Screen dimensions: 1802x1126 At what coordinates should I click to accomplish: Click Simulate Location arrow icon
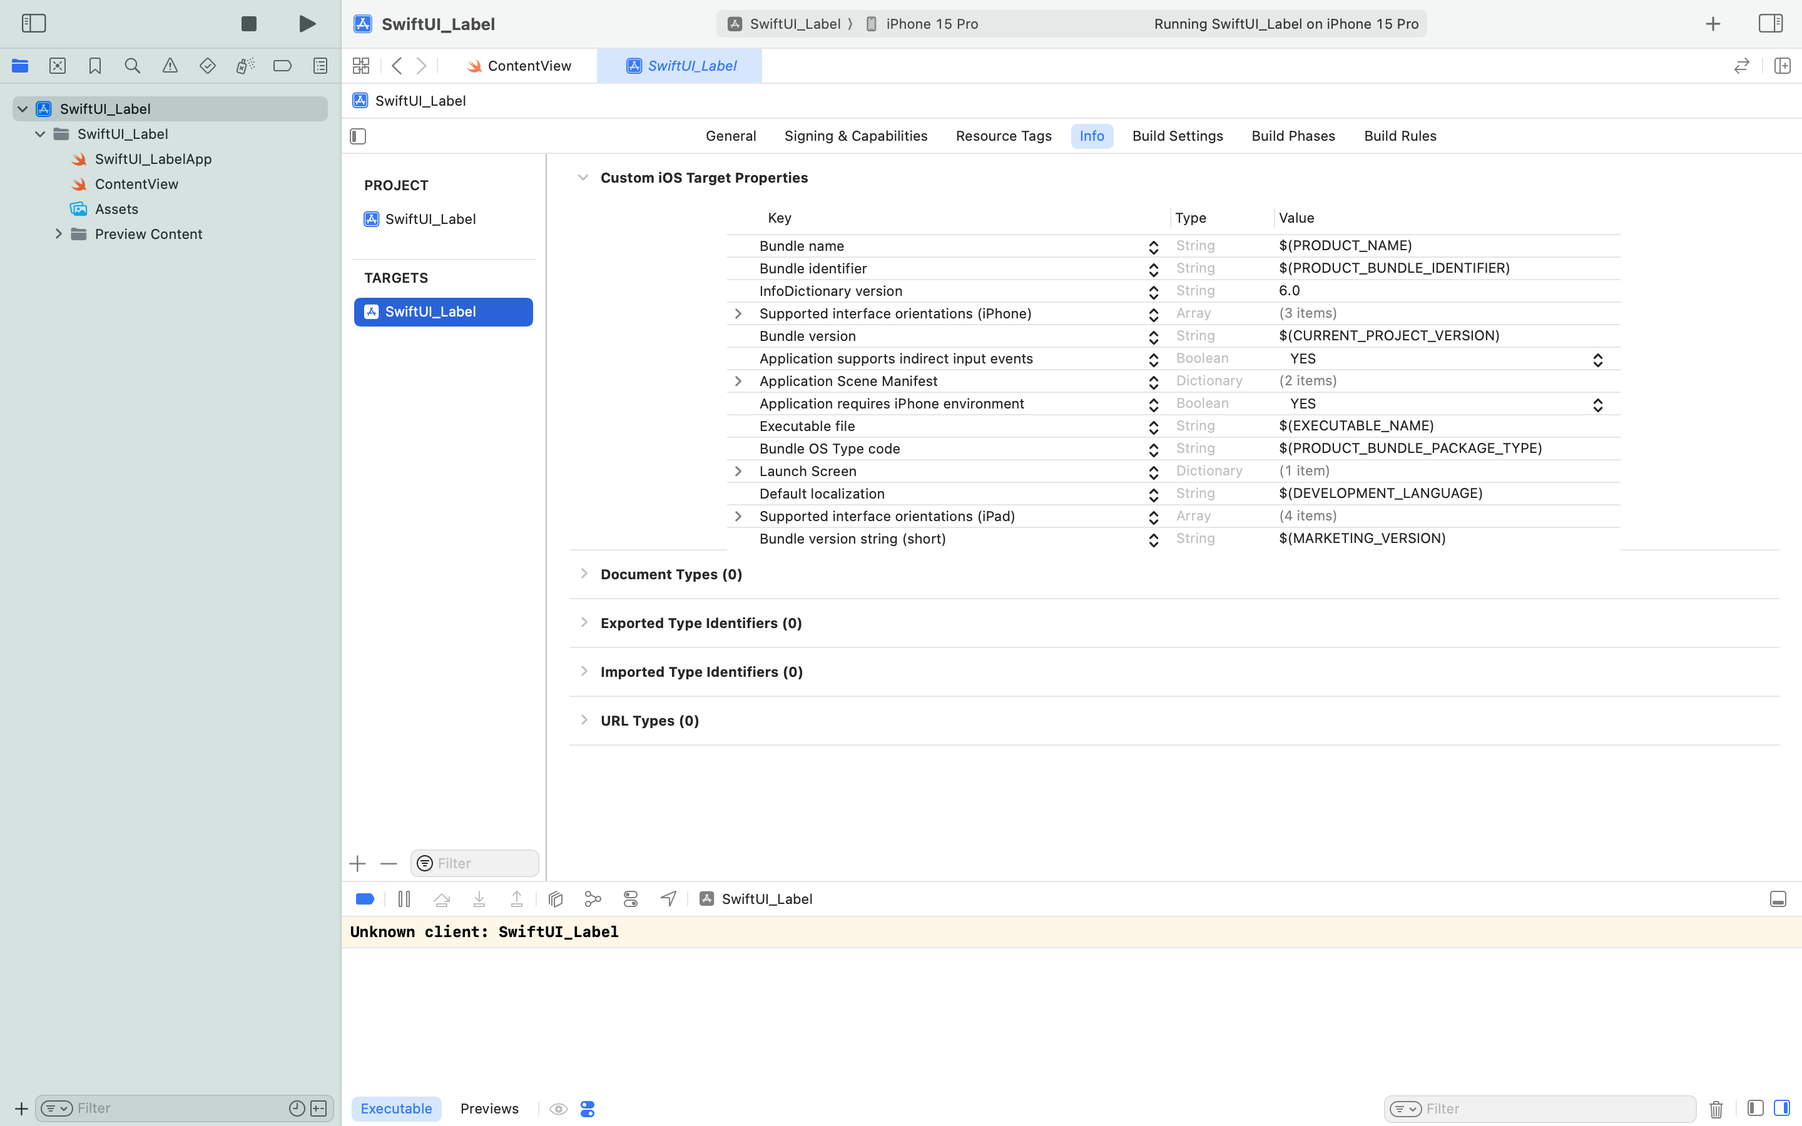668,899
